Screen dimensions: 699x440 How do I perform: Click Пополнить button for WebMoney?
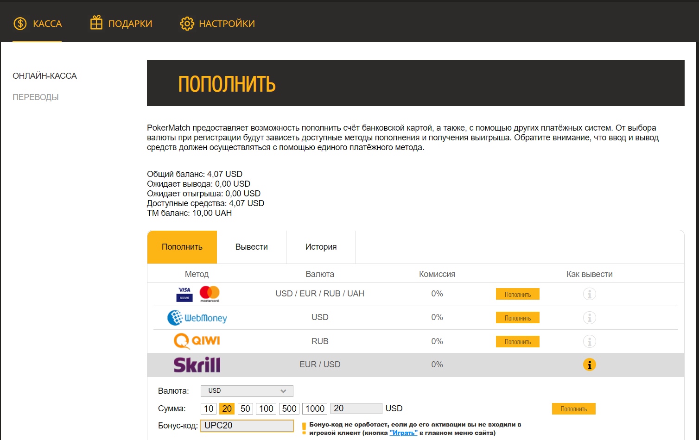click(518, 318)
